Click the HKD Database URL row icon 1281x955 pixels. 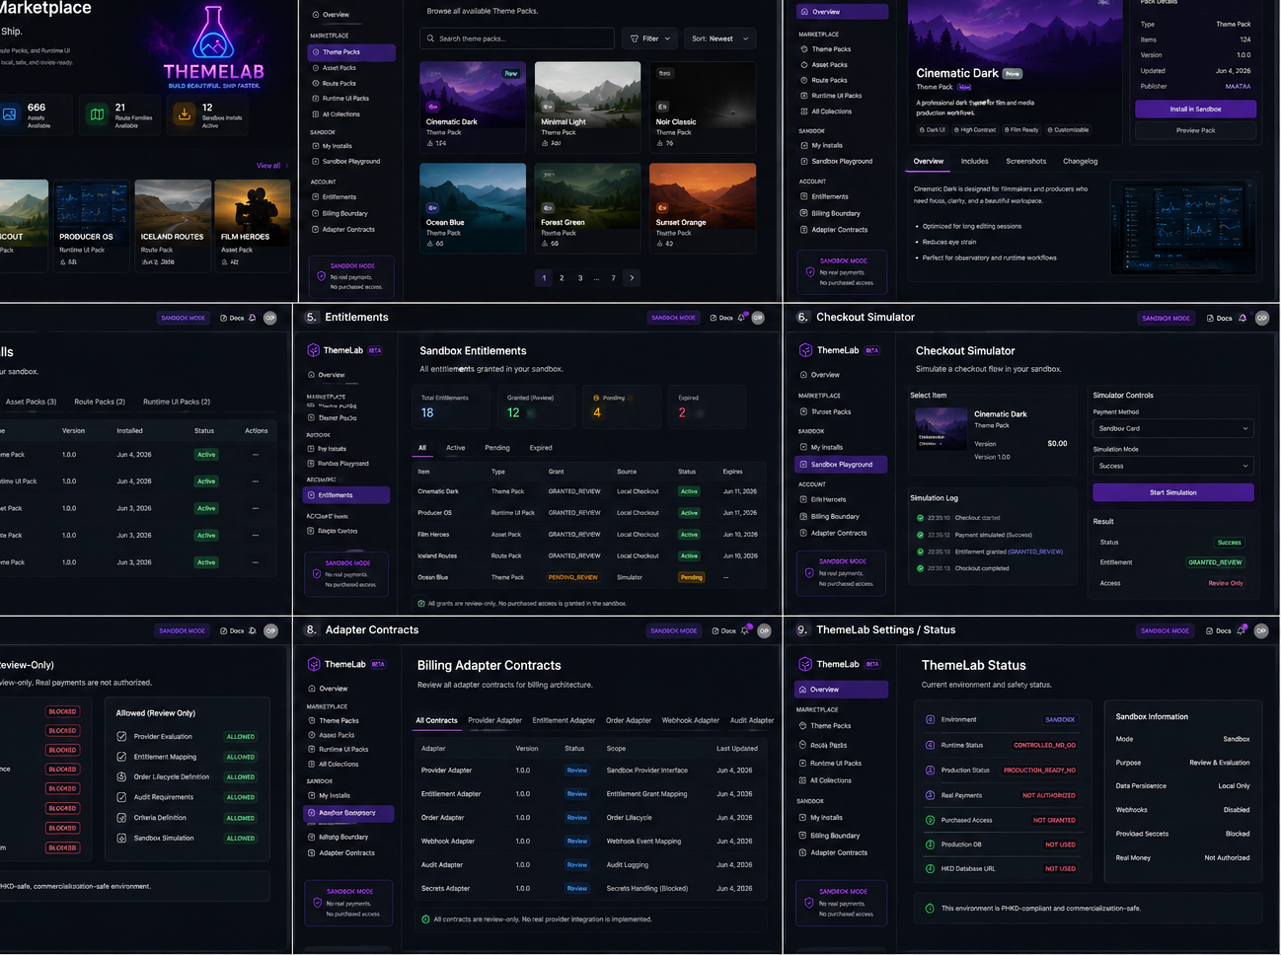click(x=930, y=868)
